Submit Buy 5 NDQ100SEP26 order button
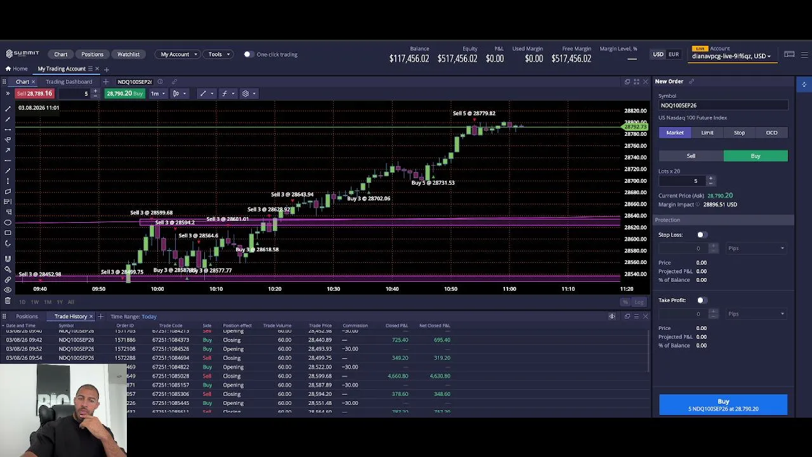The height and width of the screenshot is (457, 812). [723, 405]
